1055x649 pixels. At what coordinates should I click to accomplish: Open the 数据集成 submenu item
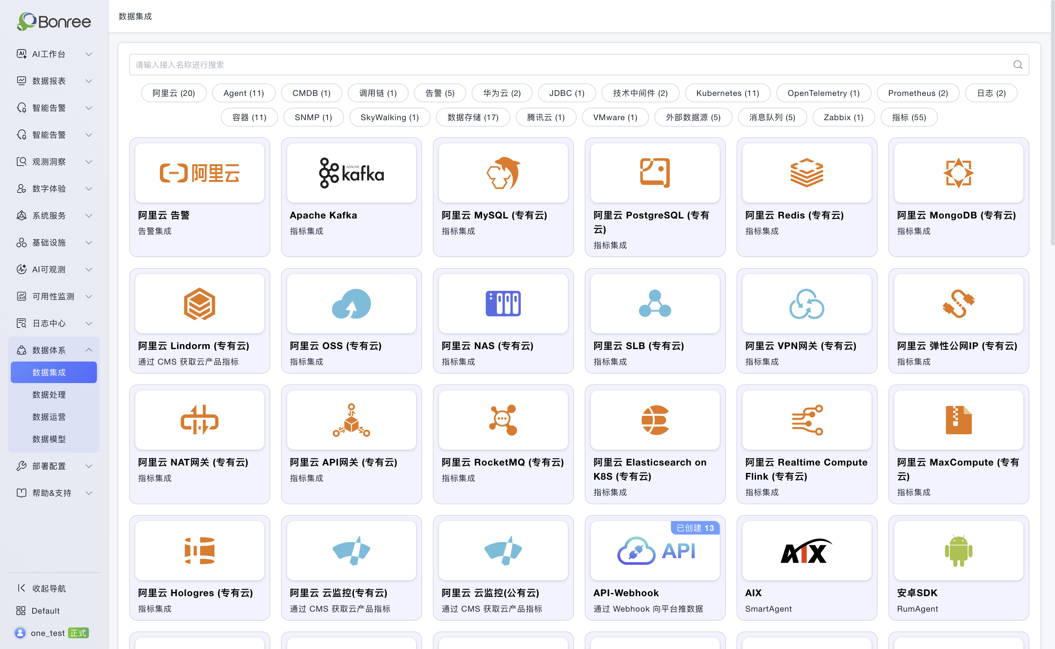click(54, 372)
